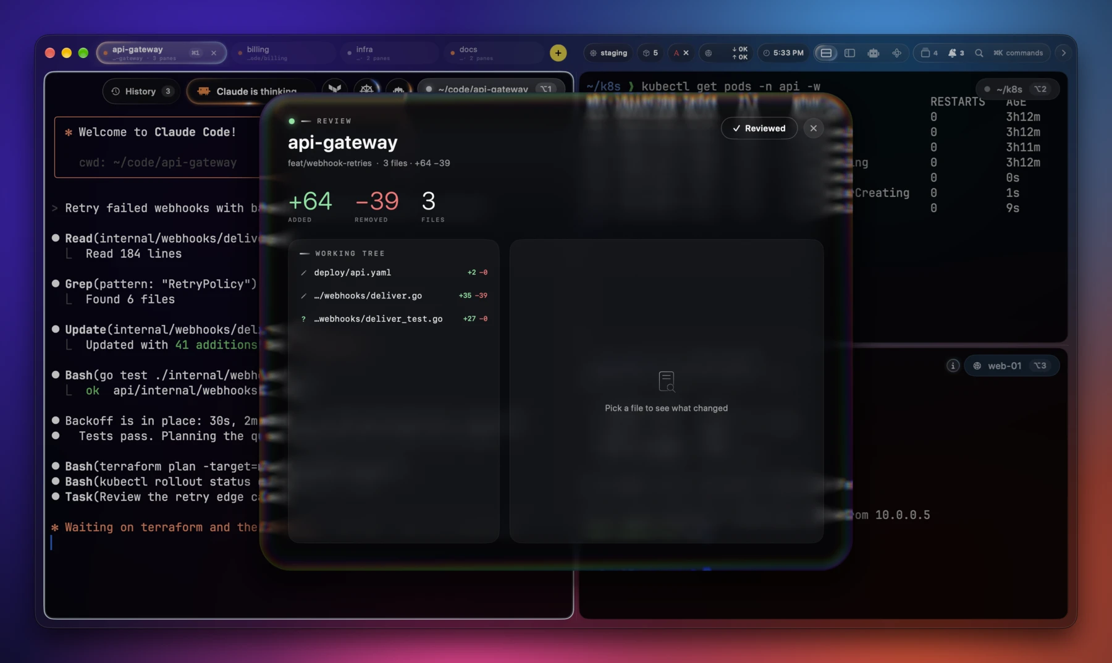Click the -39 REMOVED stat
Image resolution: width=1112 pixels, height=663 pixels.
376,206
